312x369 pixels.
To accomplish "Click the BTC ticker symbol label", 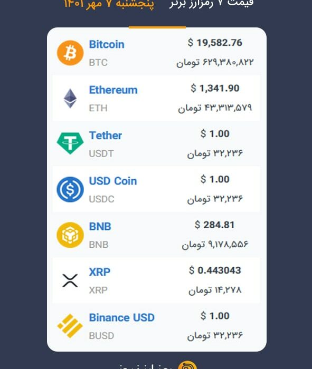I will tap(98, 63).
